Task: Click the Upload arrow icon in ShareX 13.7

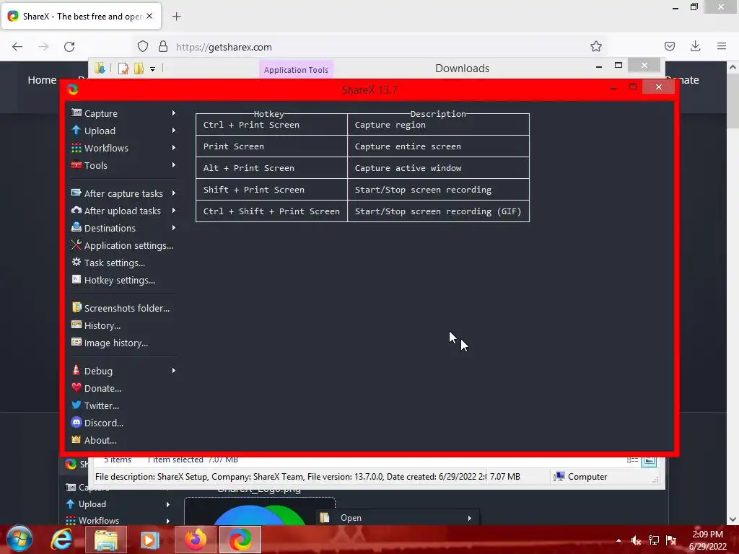Action: click(x=76, y=130)
